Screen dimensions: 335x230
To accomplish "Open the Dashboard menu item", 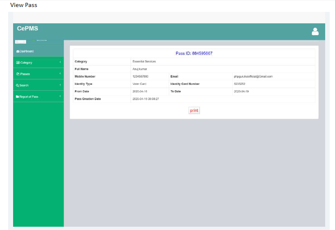I will (x=38, y=51).
